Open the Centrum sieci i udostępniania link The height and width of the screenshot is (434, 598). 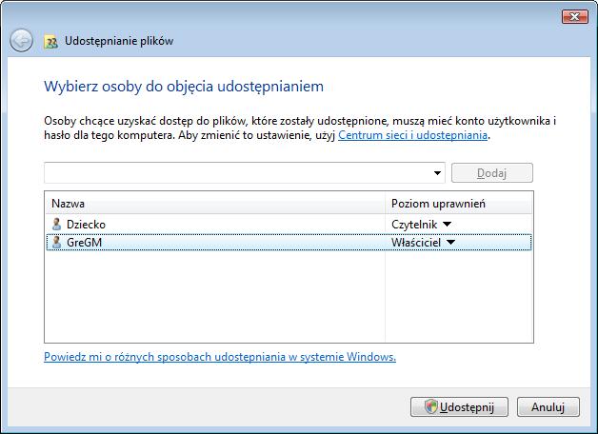coord(412,135)
